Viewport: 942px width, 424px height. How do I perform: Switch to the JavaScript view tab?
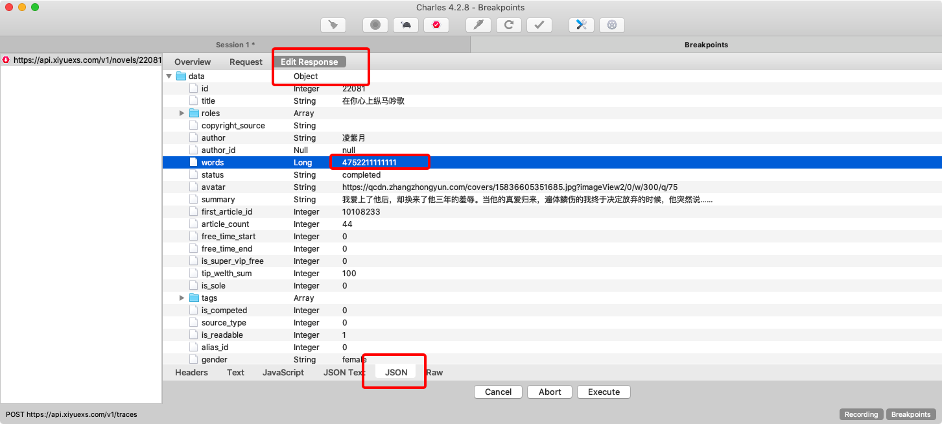[x=283, y=373]
